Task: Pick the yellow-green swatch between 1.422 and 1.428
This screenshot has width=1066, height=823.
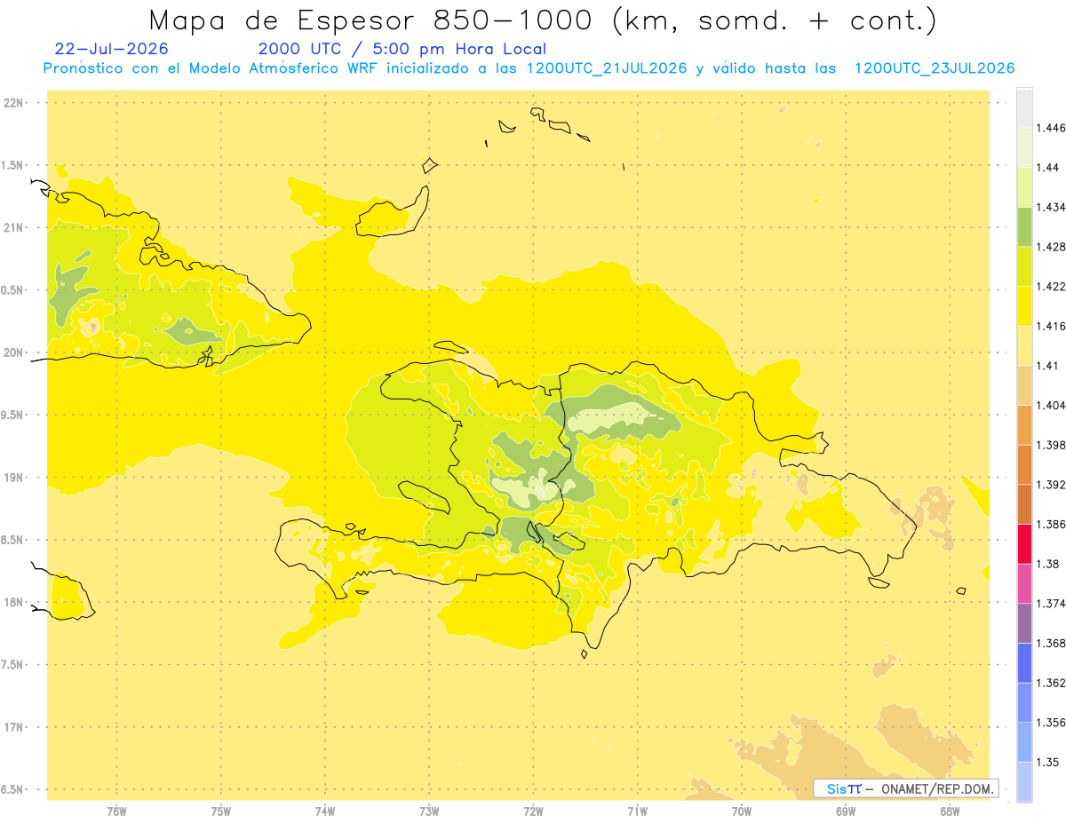Action: click(1024, 266)
